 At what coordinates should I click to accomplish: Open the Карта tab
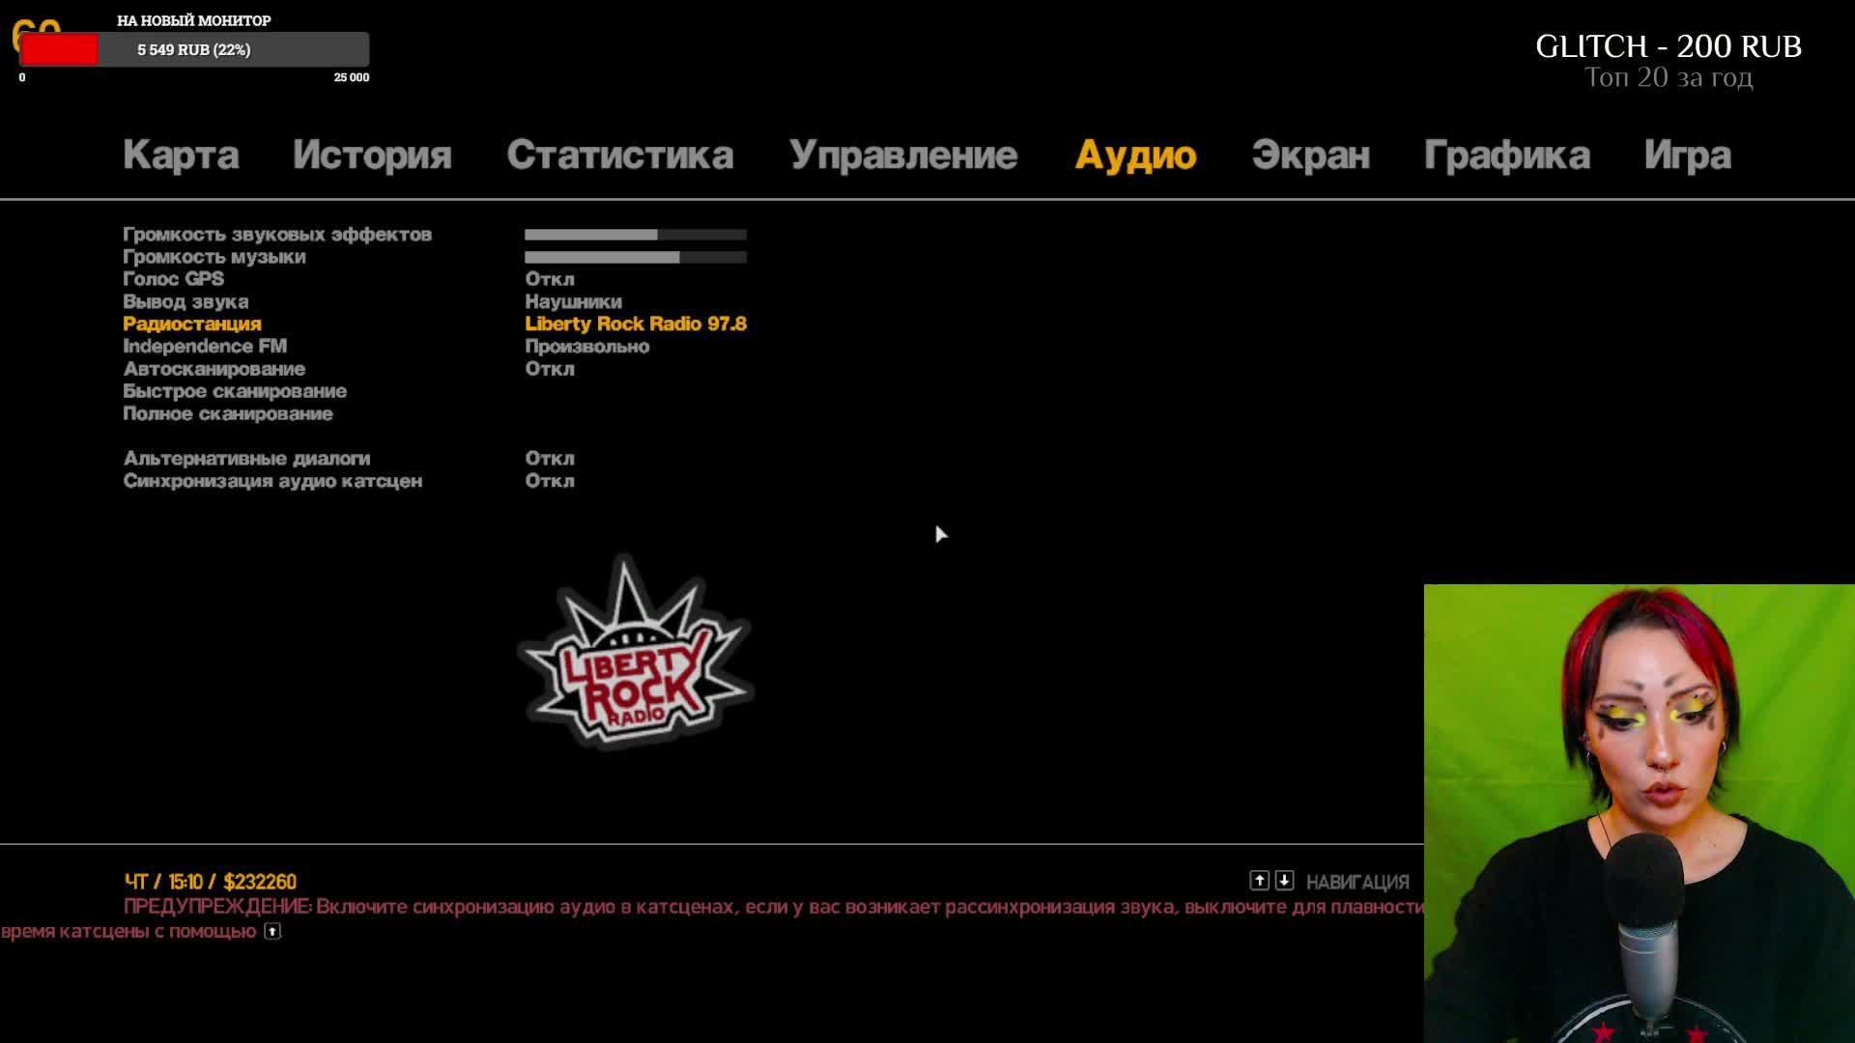pyautogui.click(x=181, y=155)
